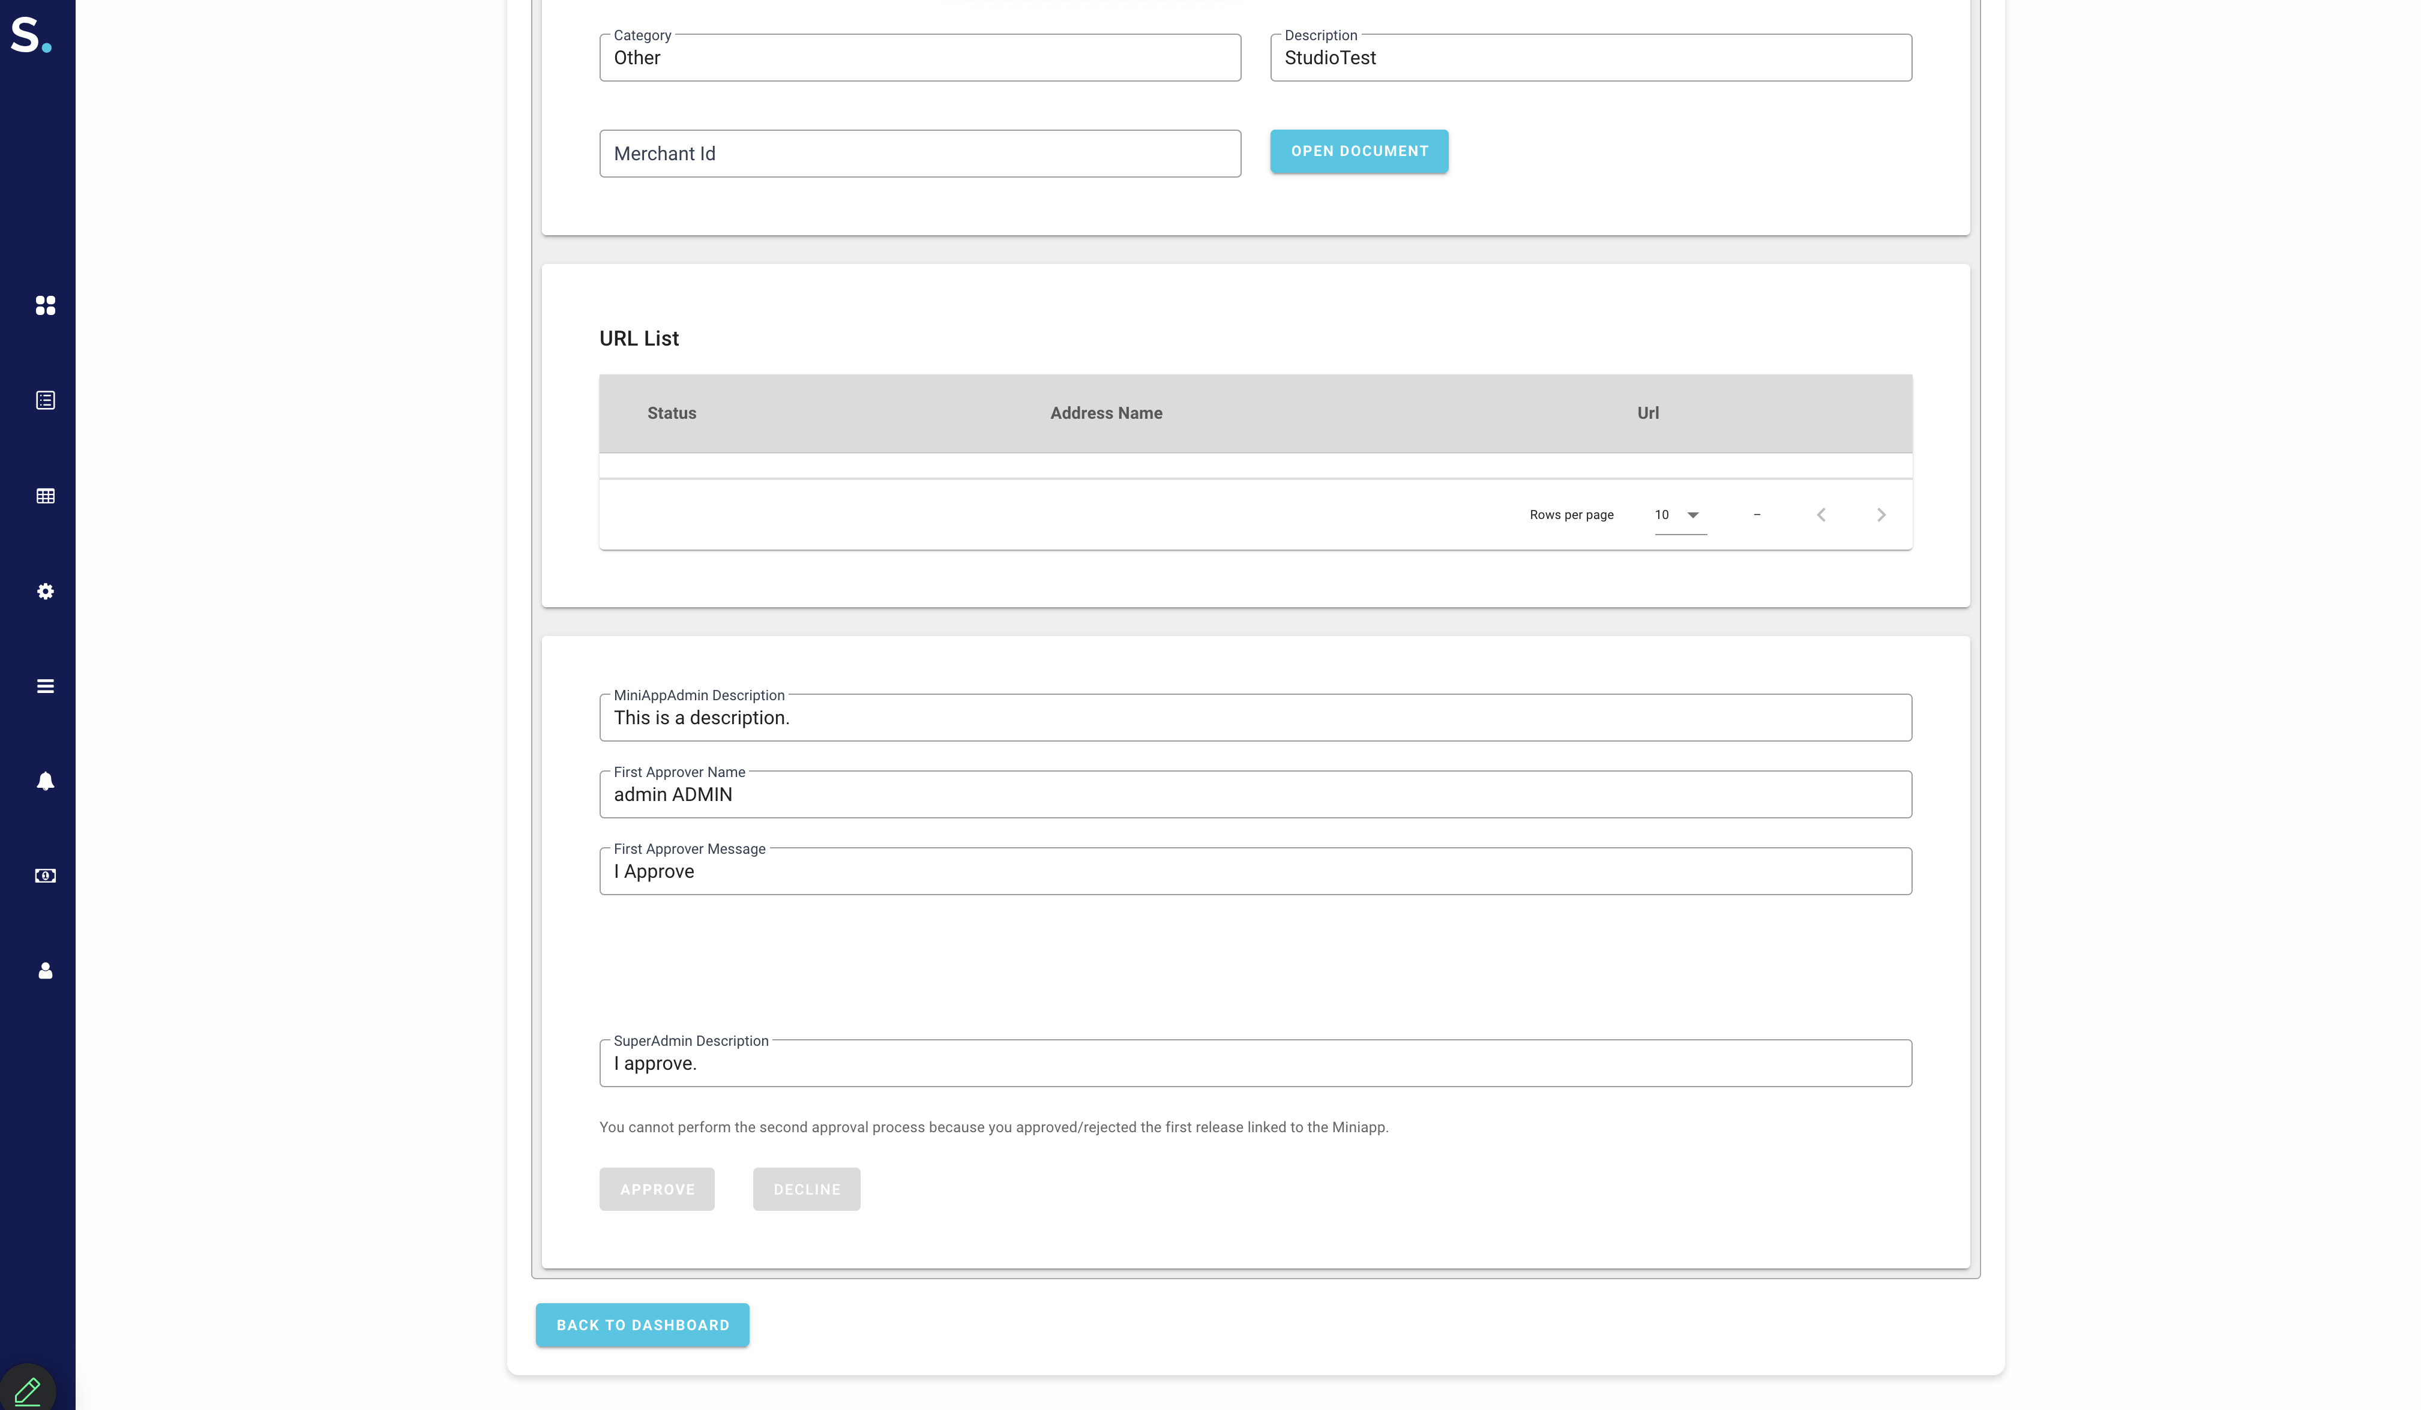Click the Merchant Id input field

click(x=919, y=154)
